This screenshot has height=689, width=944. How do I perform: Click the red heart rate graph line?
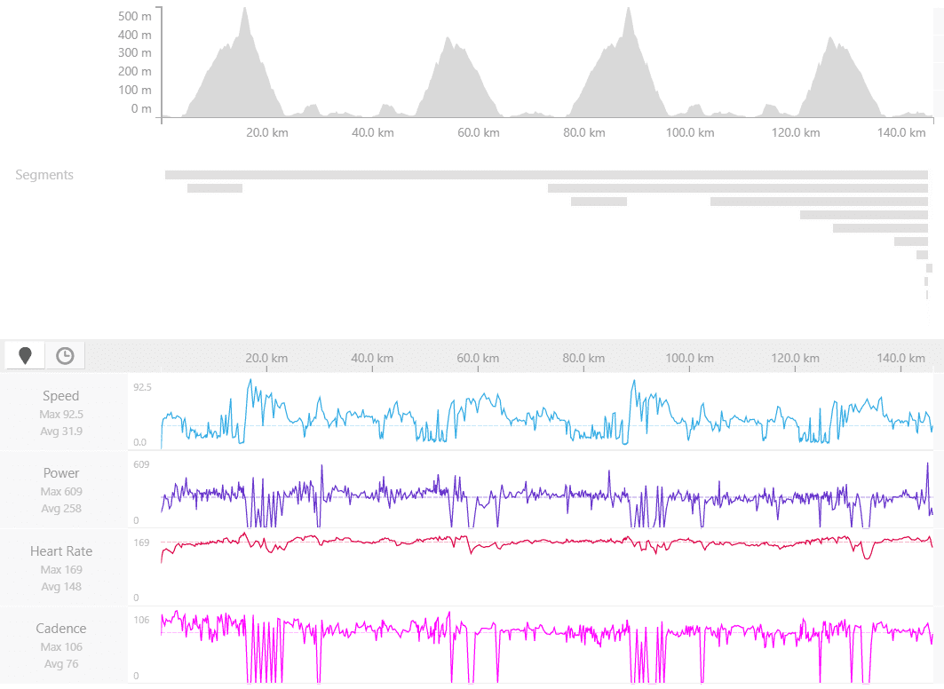[533, 540]
